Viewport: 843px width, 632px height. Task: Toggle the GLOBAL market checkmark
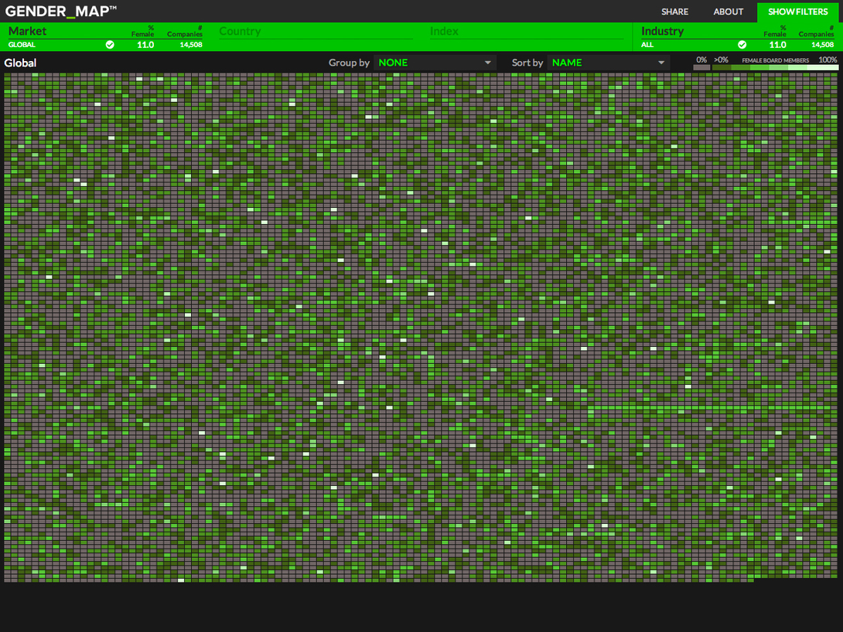(x=110, y=45)
